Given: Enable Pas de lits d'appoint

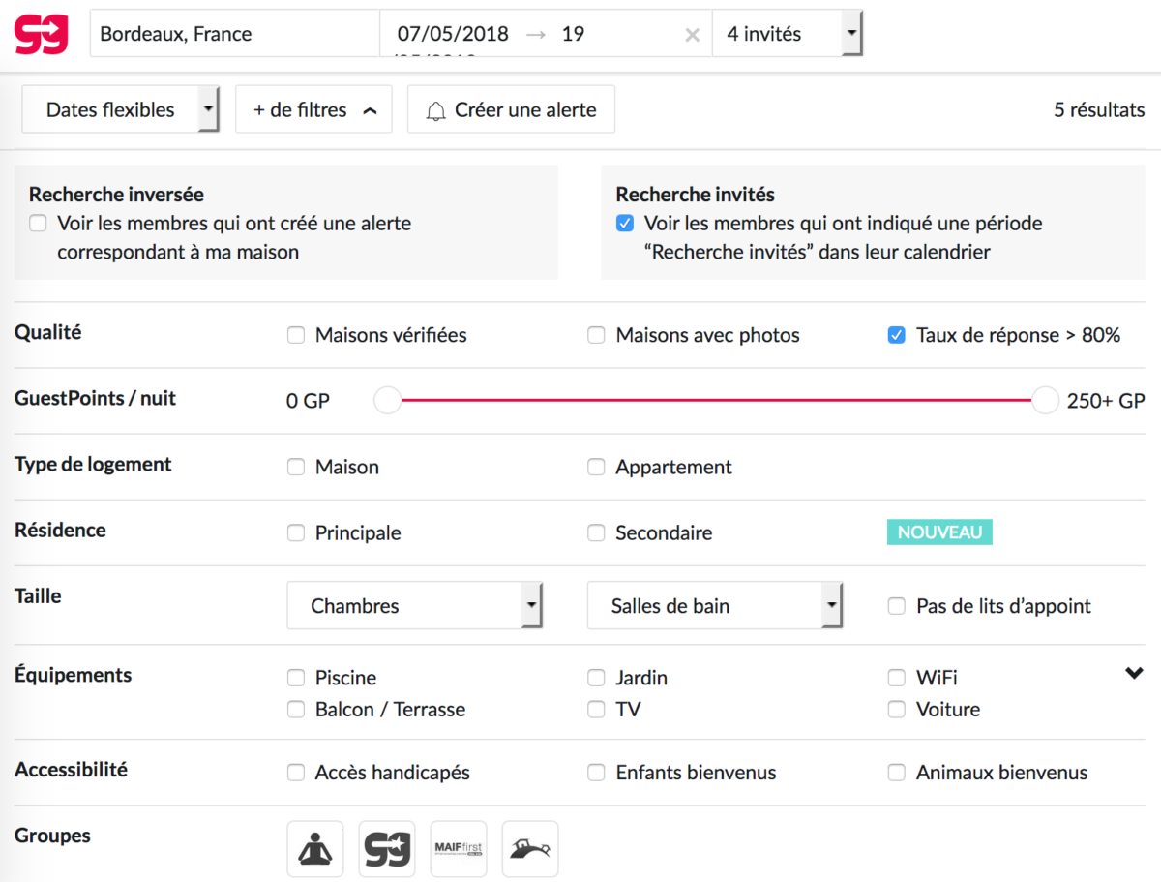Looking at the screenshot, I should point(897,607).
